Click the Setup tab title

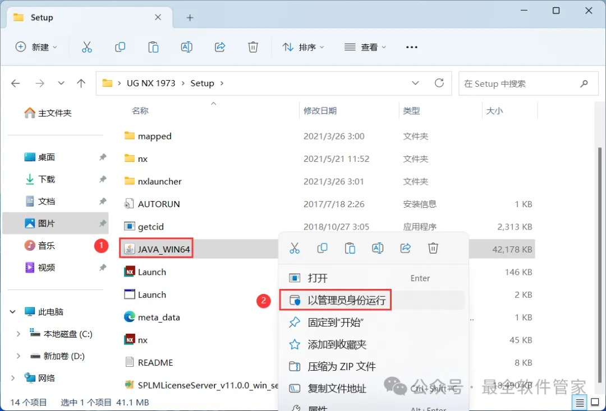point(42,17)
